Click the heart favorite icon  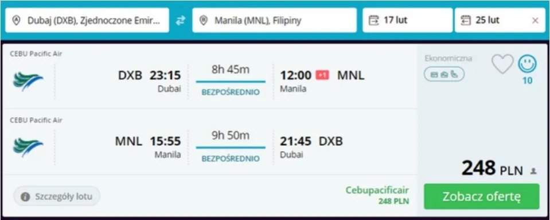coord(502,64)
